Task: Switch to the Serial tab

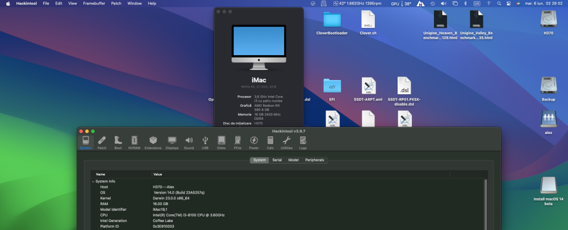Action: (x=277, y=160)
